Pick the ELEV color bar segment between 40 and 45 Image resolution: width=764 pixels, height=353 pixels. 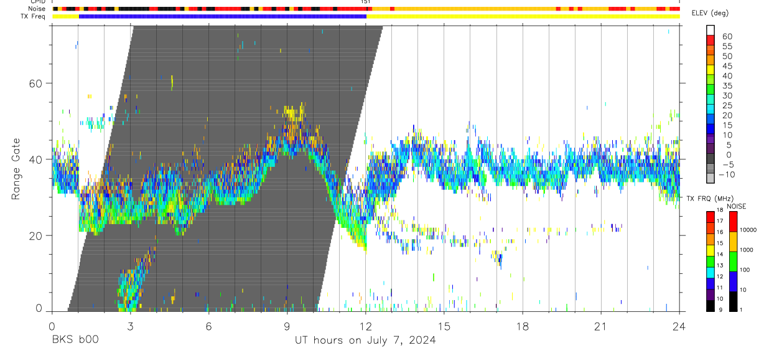pos(711,70)
